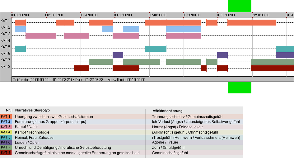Image resolution: width=294 pixels, height=165 pixels.
Task: Click the Zeitfenster duration text in status bar
Action: pyautogui.click(x=58, y=80)
